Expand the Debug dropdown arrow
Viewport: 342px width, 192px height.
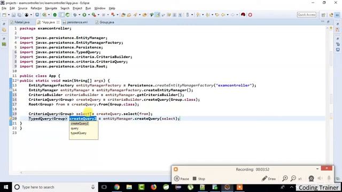coord(80,15)
